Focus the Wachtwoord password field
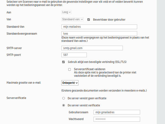This screenshot has width=165, height=124. click(x=117, y=119)
